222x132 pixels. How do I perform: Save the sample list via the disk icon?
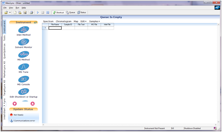(x=25, y=12)
